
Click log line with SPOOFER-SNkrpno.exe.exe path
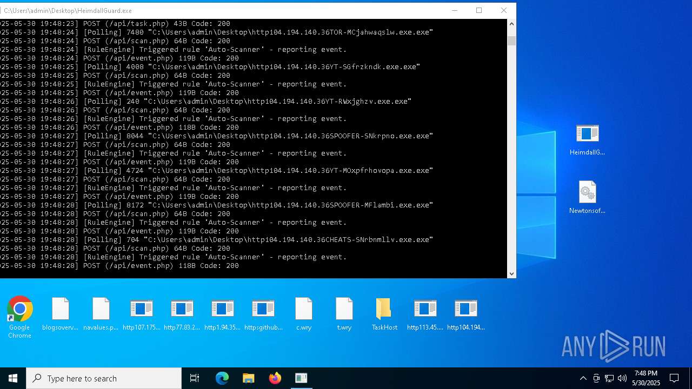pos(217,136)
